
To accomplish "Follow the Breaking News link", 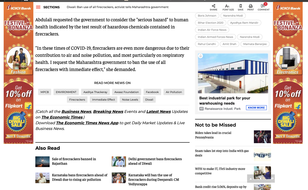I will coord(108,111).
